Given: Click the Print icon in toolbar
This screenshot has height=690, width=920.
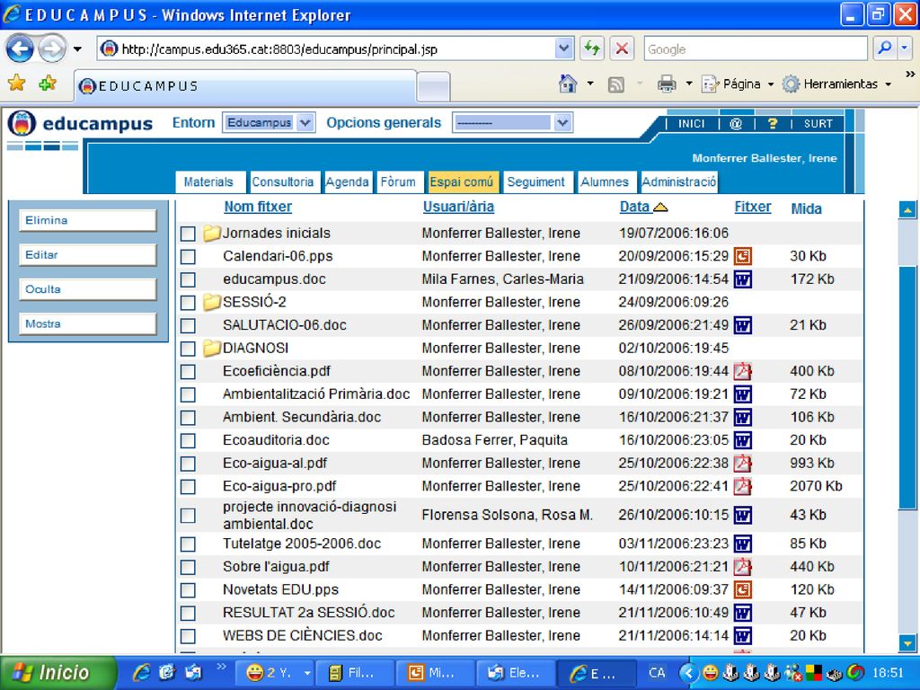Looking at the screenshot, I should [667, 84].
